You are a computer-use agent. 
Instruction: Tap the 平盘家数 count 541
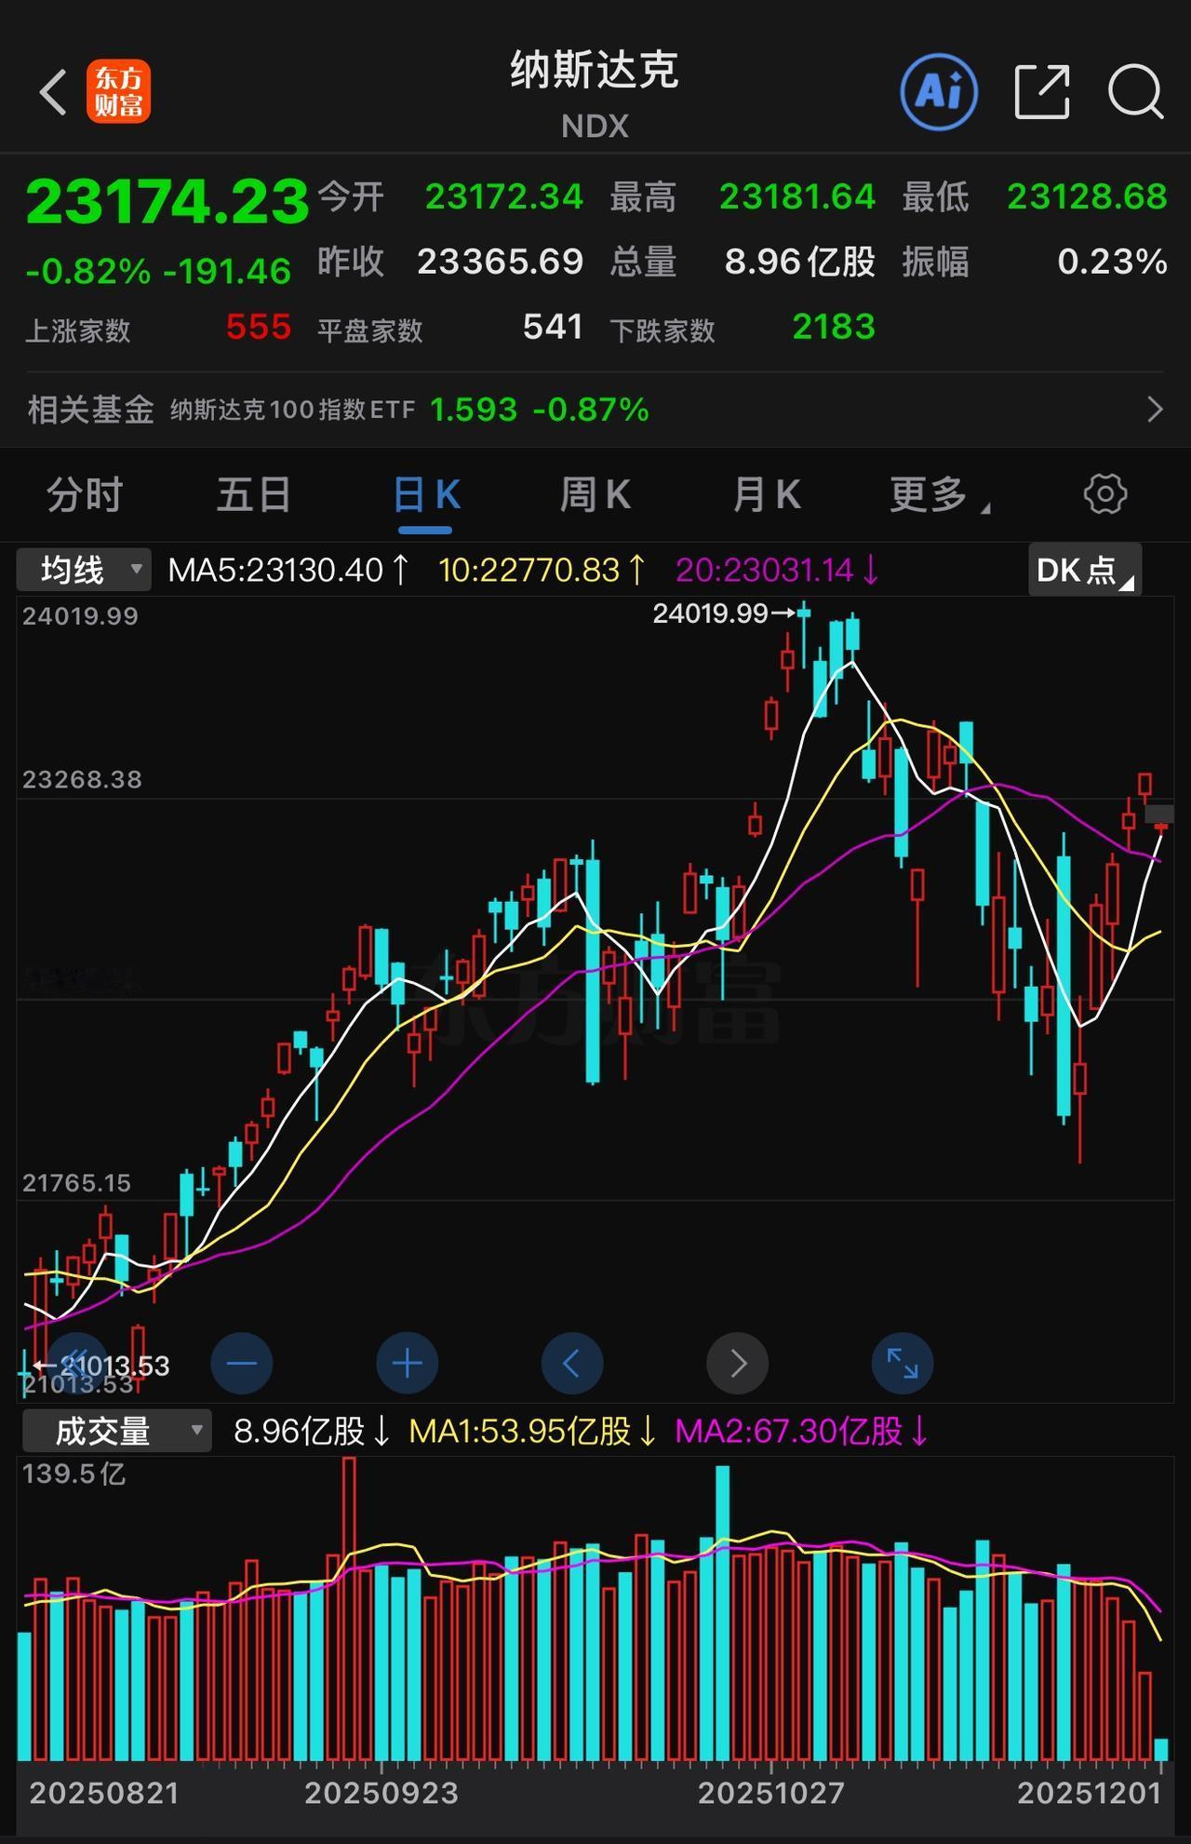click(x=553, y=327)
